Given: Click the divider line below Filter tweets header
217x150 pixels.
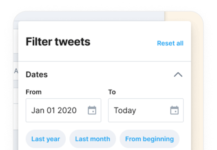Looking at the screenshot, I should (104, 61).
